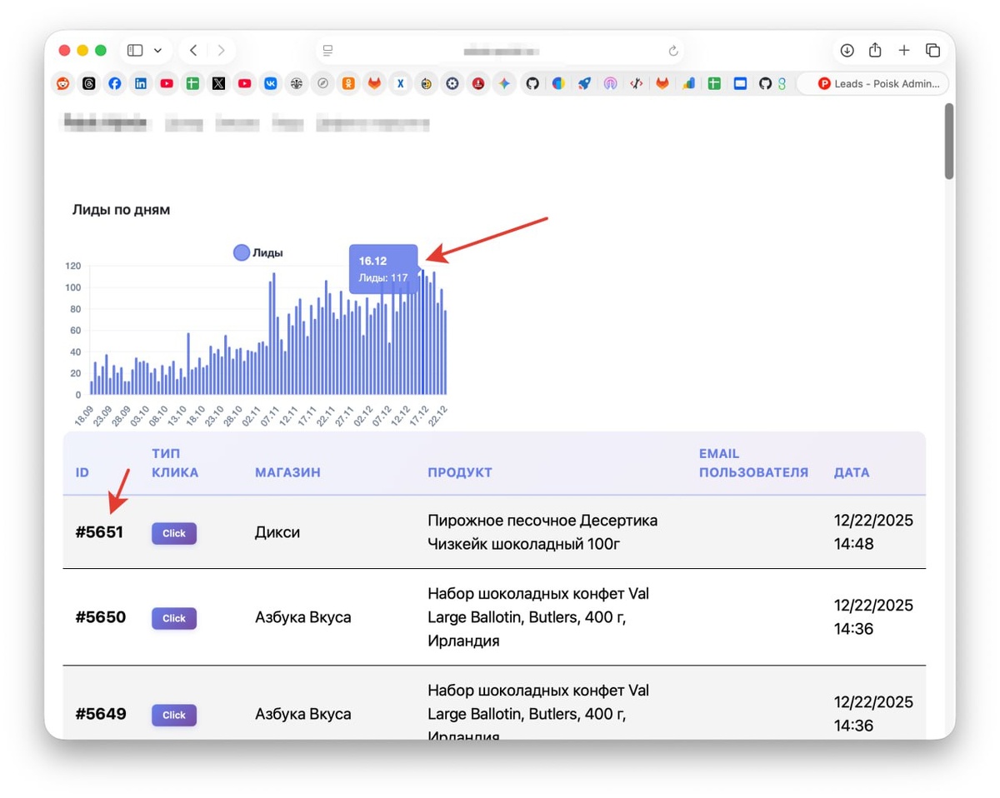Click the Лиды по дням chart title
Image resolution: width=1000 pixels, height=798 pixels.
(x=121, y=210)
